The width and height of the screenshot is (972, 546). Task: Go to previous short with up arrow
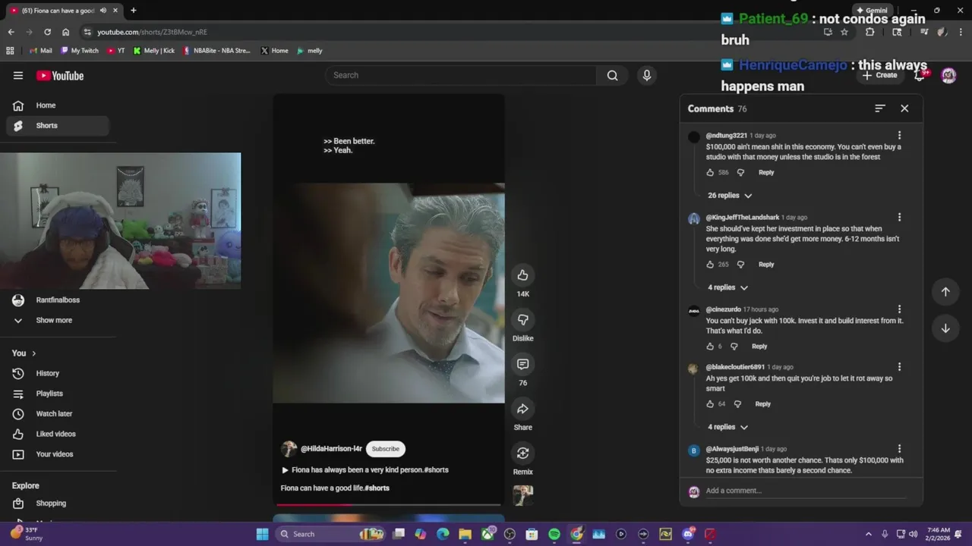[945, 291]
